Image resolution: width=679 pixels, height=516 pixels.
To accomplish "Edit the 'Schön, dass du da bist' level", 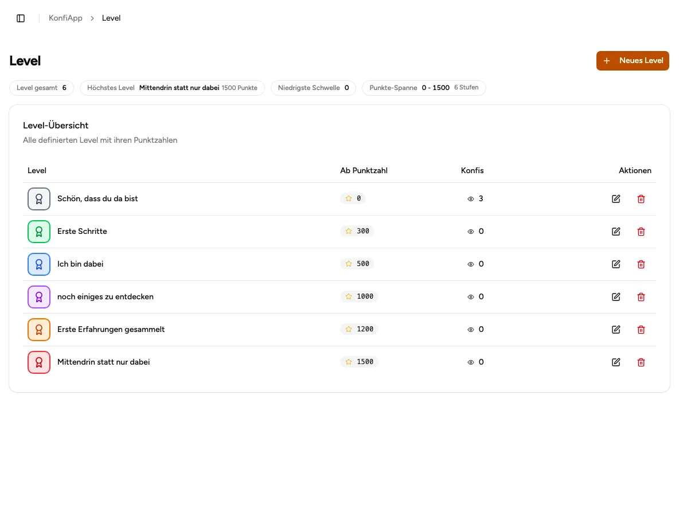I will click(616, 199).
